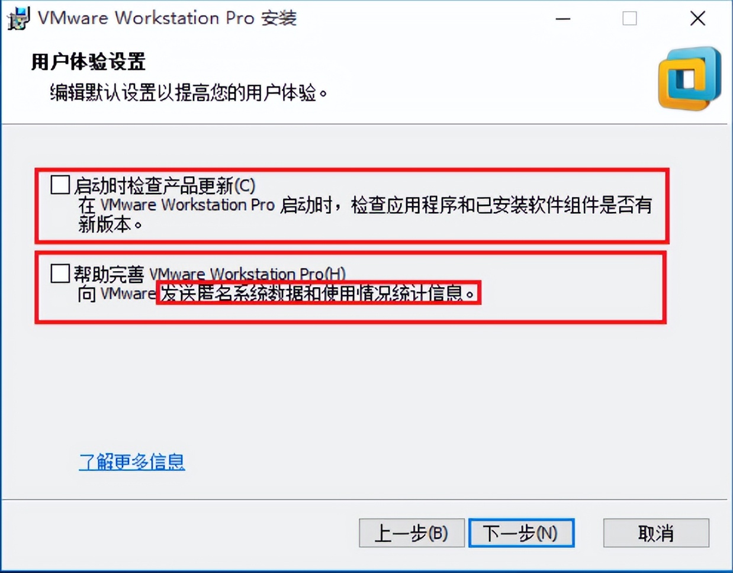Click the installer icon in the title bar
The image size is (733, 573).
pos(18,18)
